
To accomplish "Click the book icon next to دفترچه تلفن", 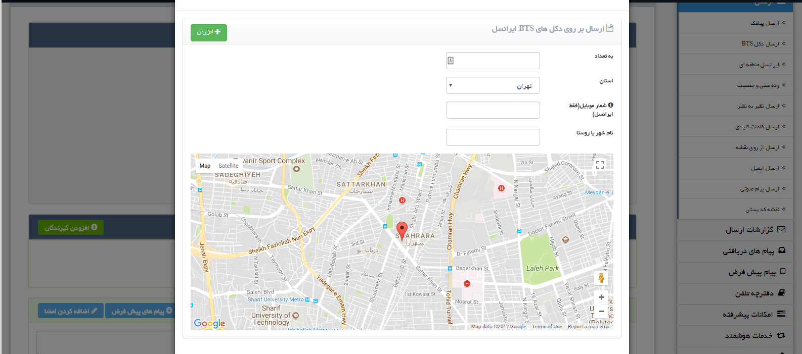I will click(782, 293).
